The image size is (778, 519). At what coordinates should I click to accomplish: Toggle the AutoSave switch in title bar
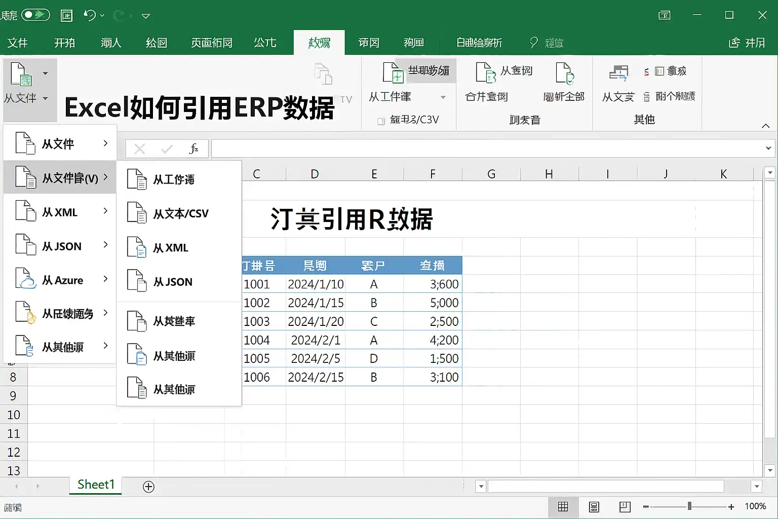point(35,15)
